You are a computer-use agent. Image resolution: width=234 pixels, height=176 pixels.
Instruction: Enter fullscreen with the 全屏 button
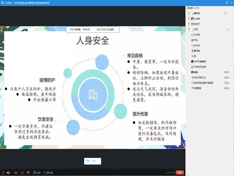pyautogui.click(x=37, y=172)
